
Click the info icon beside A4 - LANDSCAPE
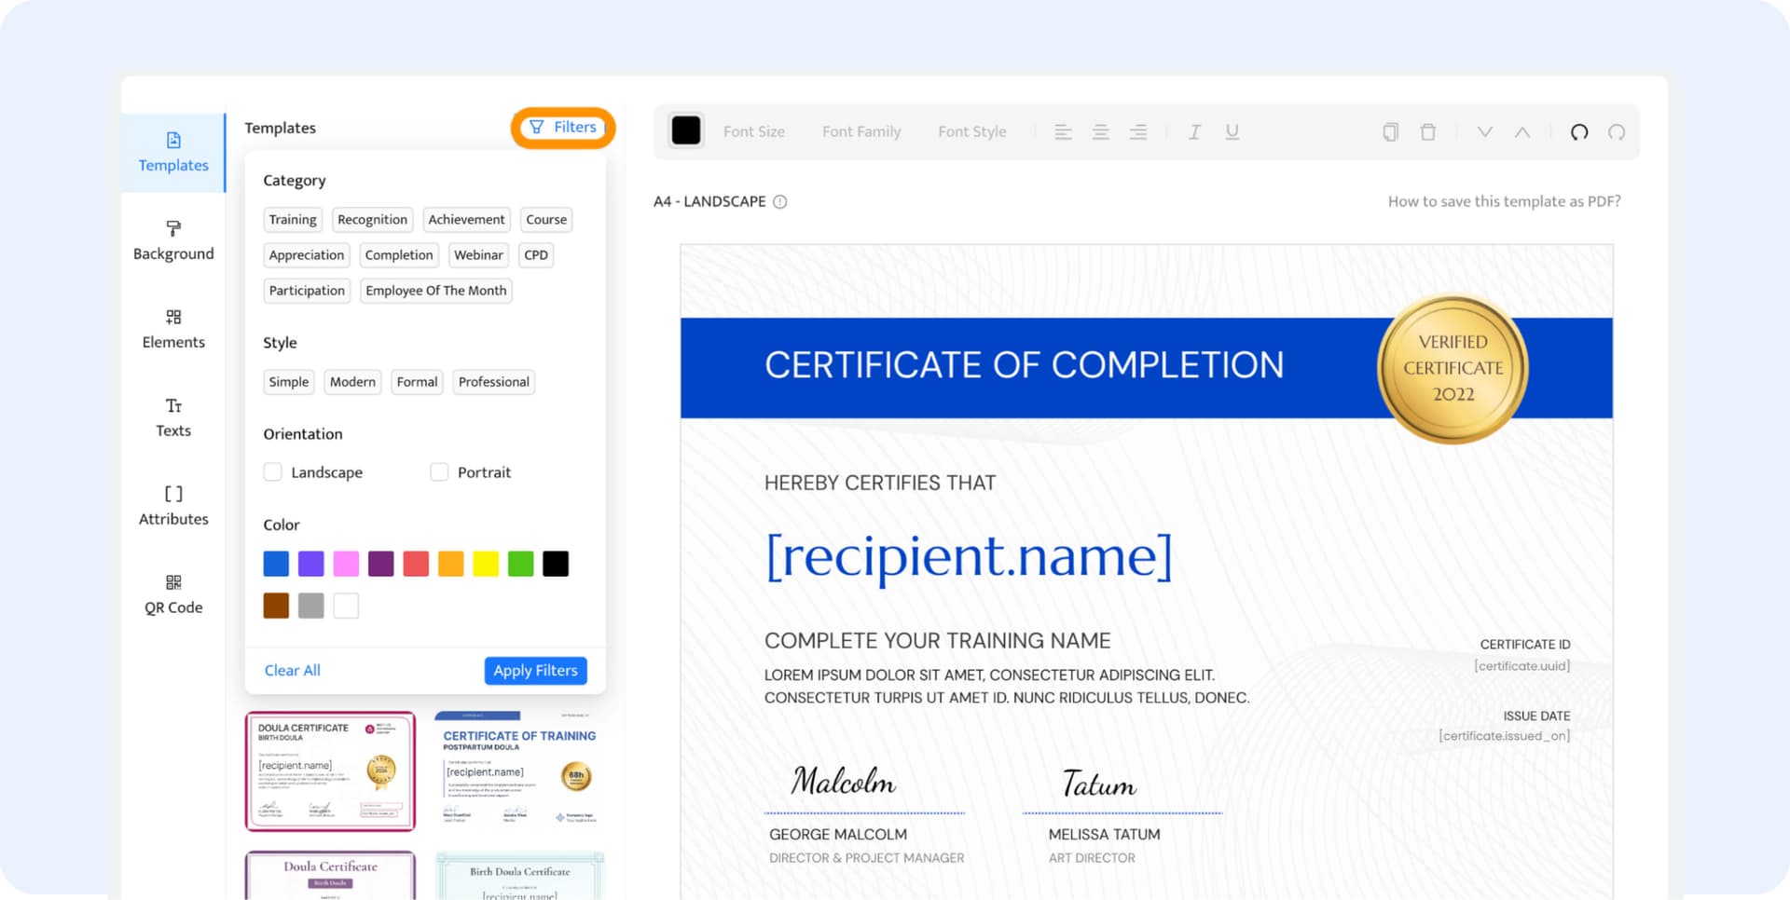click(x=780, y=202)
